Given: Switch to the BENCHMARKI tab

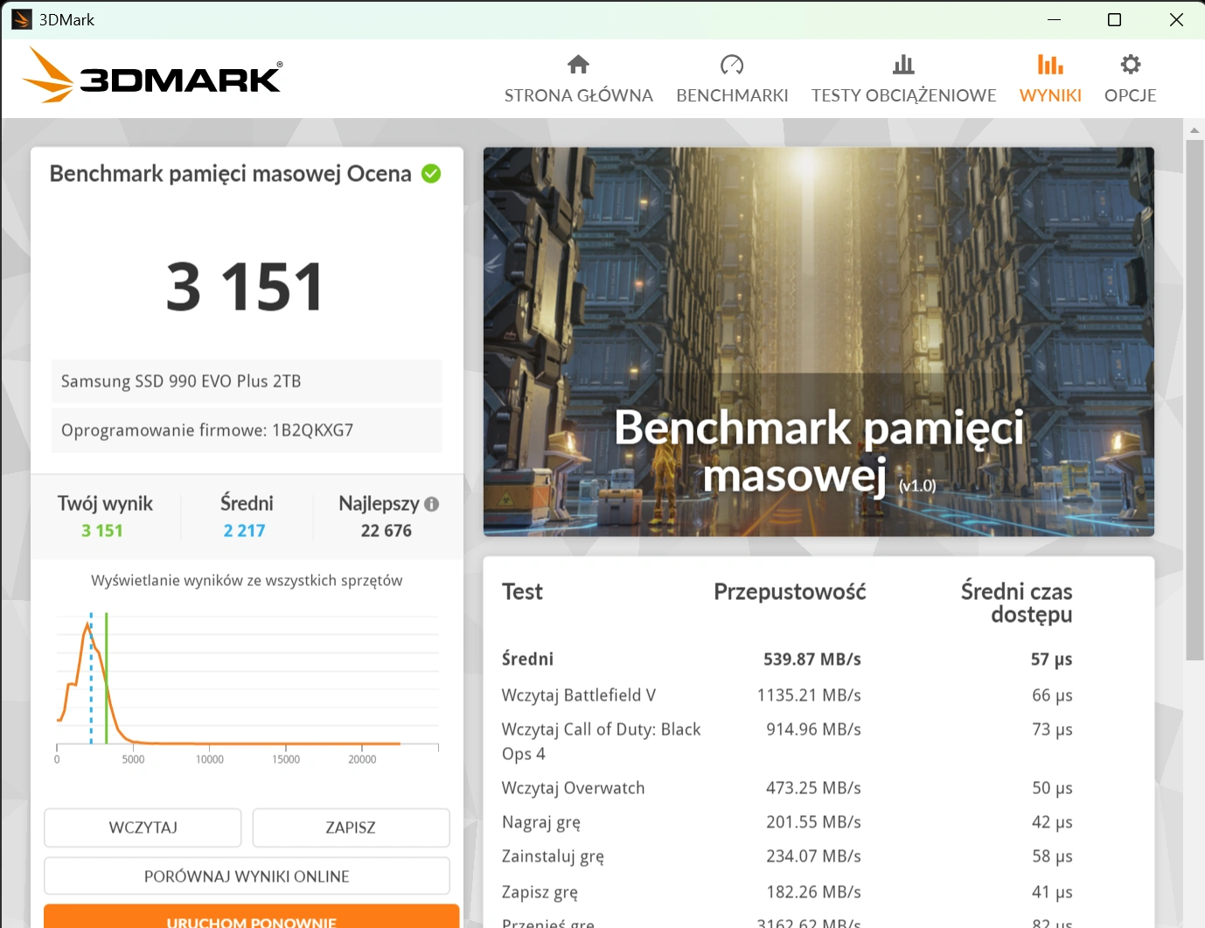Looking at the screenshot, I should click(732, 95).
